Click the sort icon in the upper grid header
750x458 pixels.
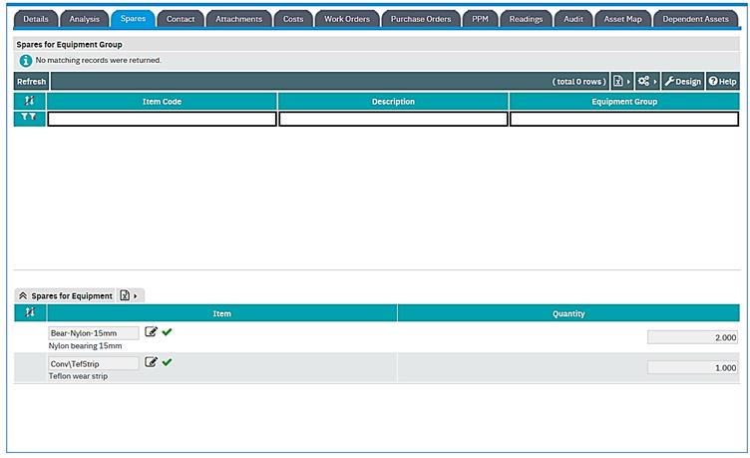[x=29, y=102]
